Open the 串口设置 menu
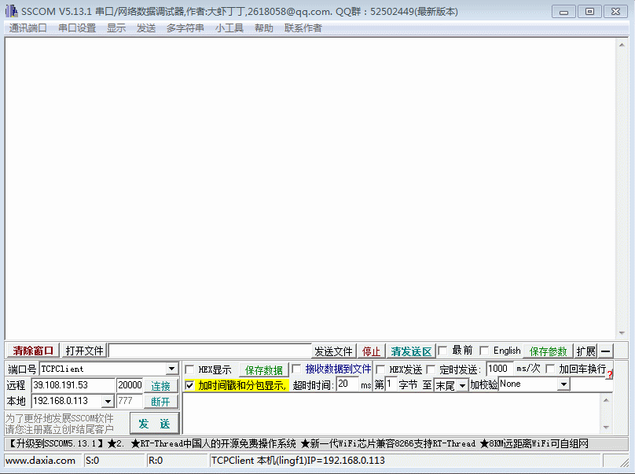The image size is (635, 474). click(77, 28)
